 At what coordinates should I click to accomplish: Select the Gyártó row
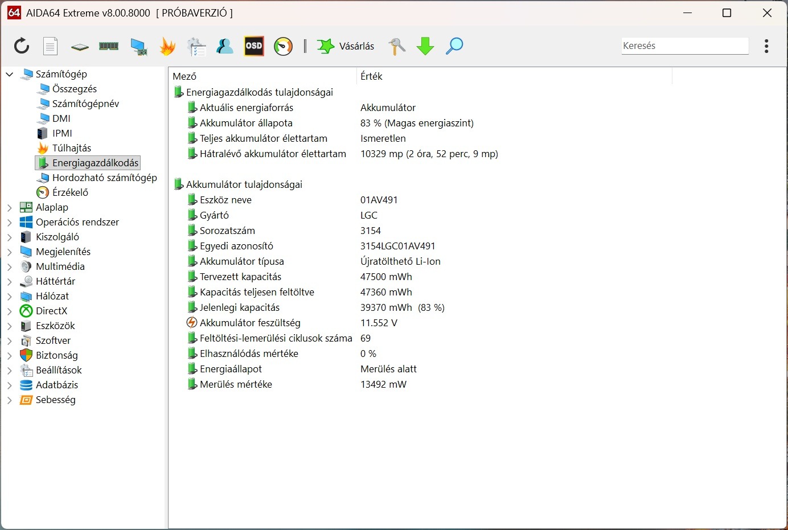click(421, 215)
